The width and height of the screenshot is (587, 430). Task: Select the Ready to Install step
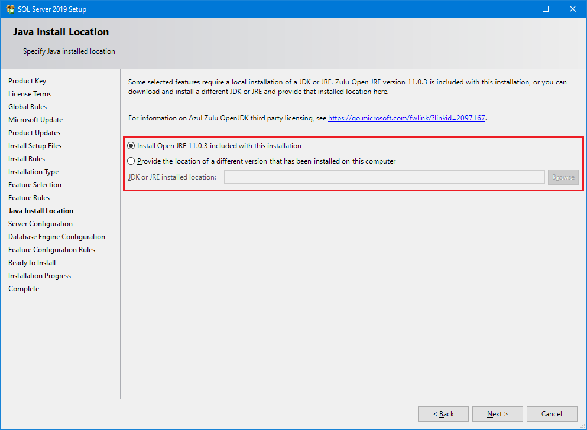point(32,263)
